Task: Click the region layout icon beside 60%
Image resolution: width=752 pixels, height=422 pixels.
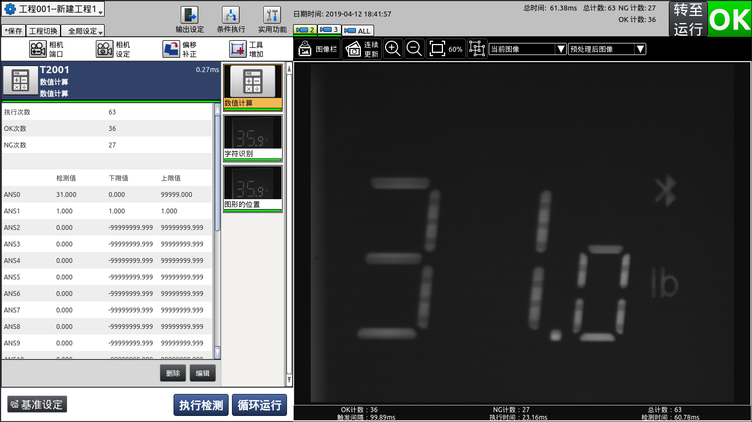Action: click(477, 49)
